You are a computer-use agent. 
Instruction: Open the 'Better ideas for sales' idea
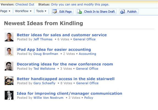click(62, 35)
